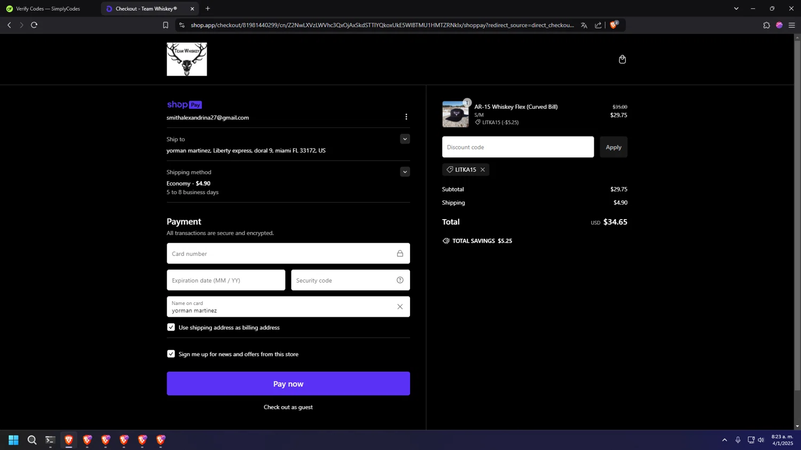Screen dimensions: 801x450
Task: Switch to Verify Codes SimplyCodes tab
Action: [x=49, y=9]
